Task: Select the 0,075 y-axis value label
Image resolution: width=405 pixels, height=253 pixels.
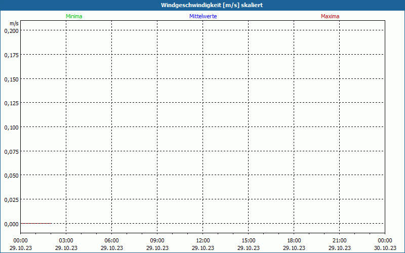Action: pyautogui.click(x=11, y=151)
